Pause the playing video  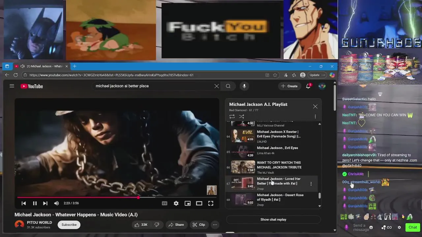pos(35,203)
